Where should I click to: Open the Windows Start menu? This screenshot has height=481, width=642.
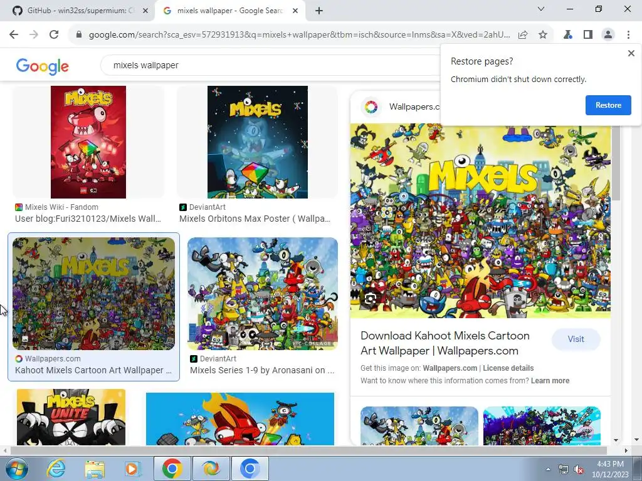tap(17, 468)
